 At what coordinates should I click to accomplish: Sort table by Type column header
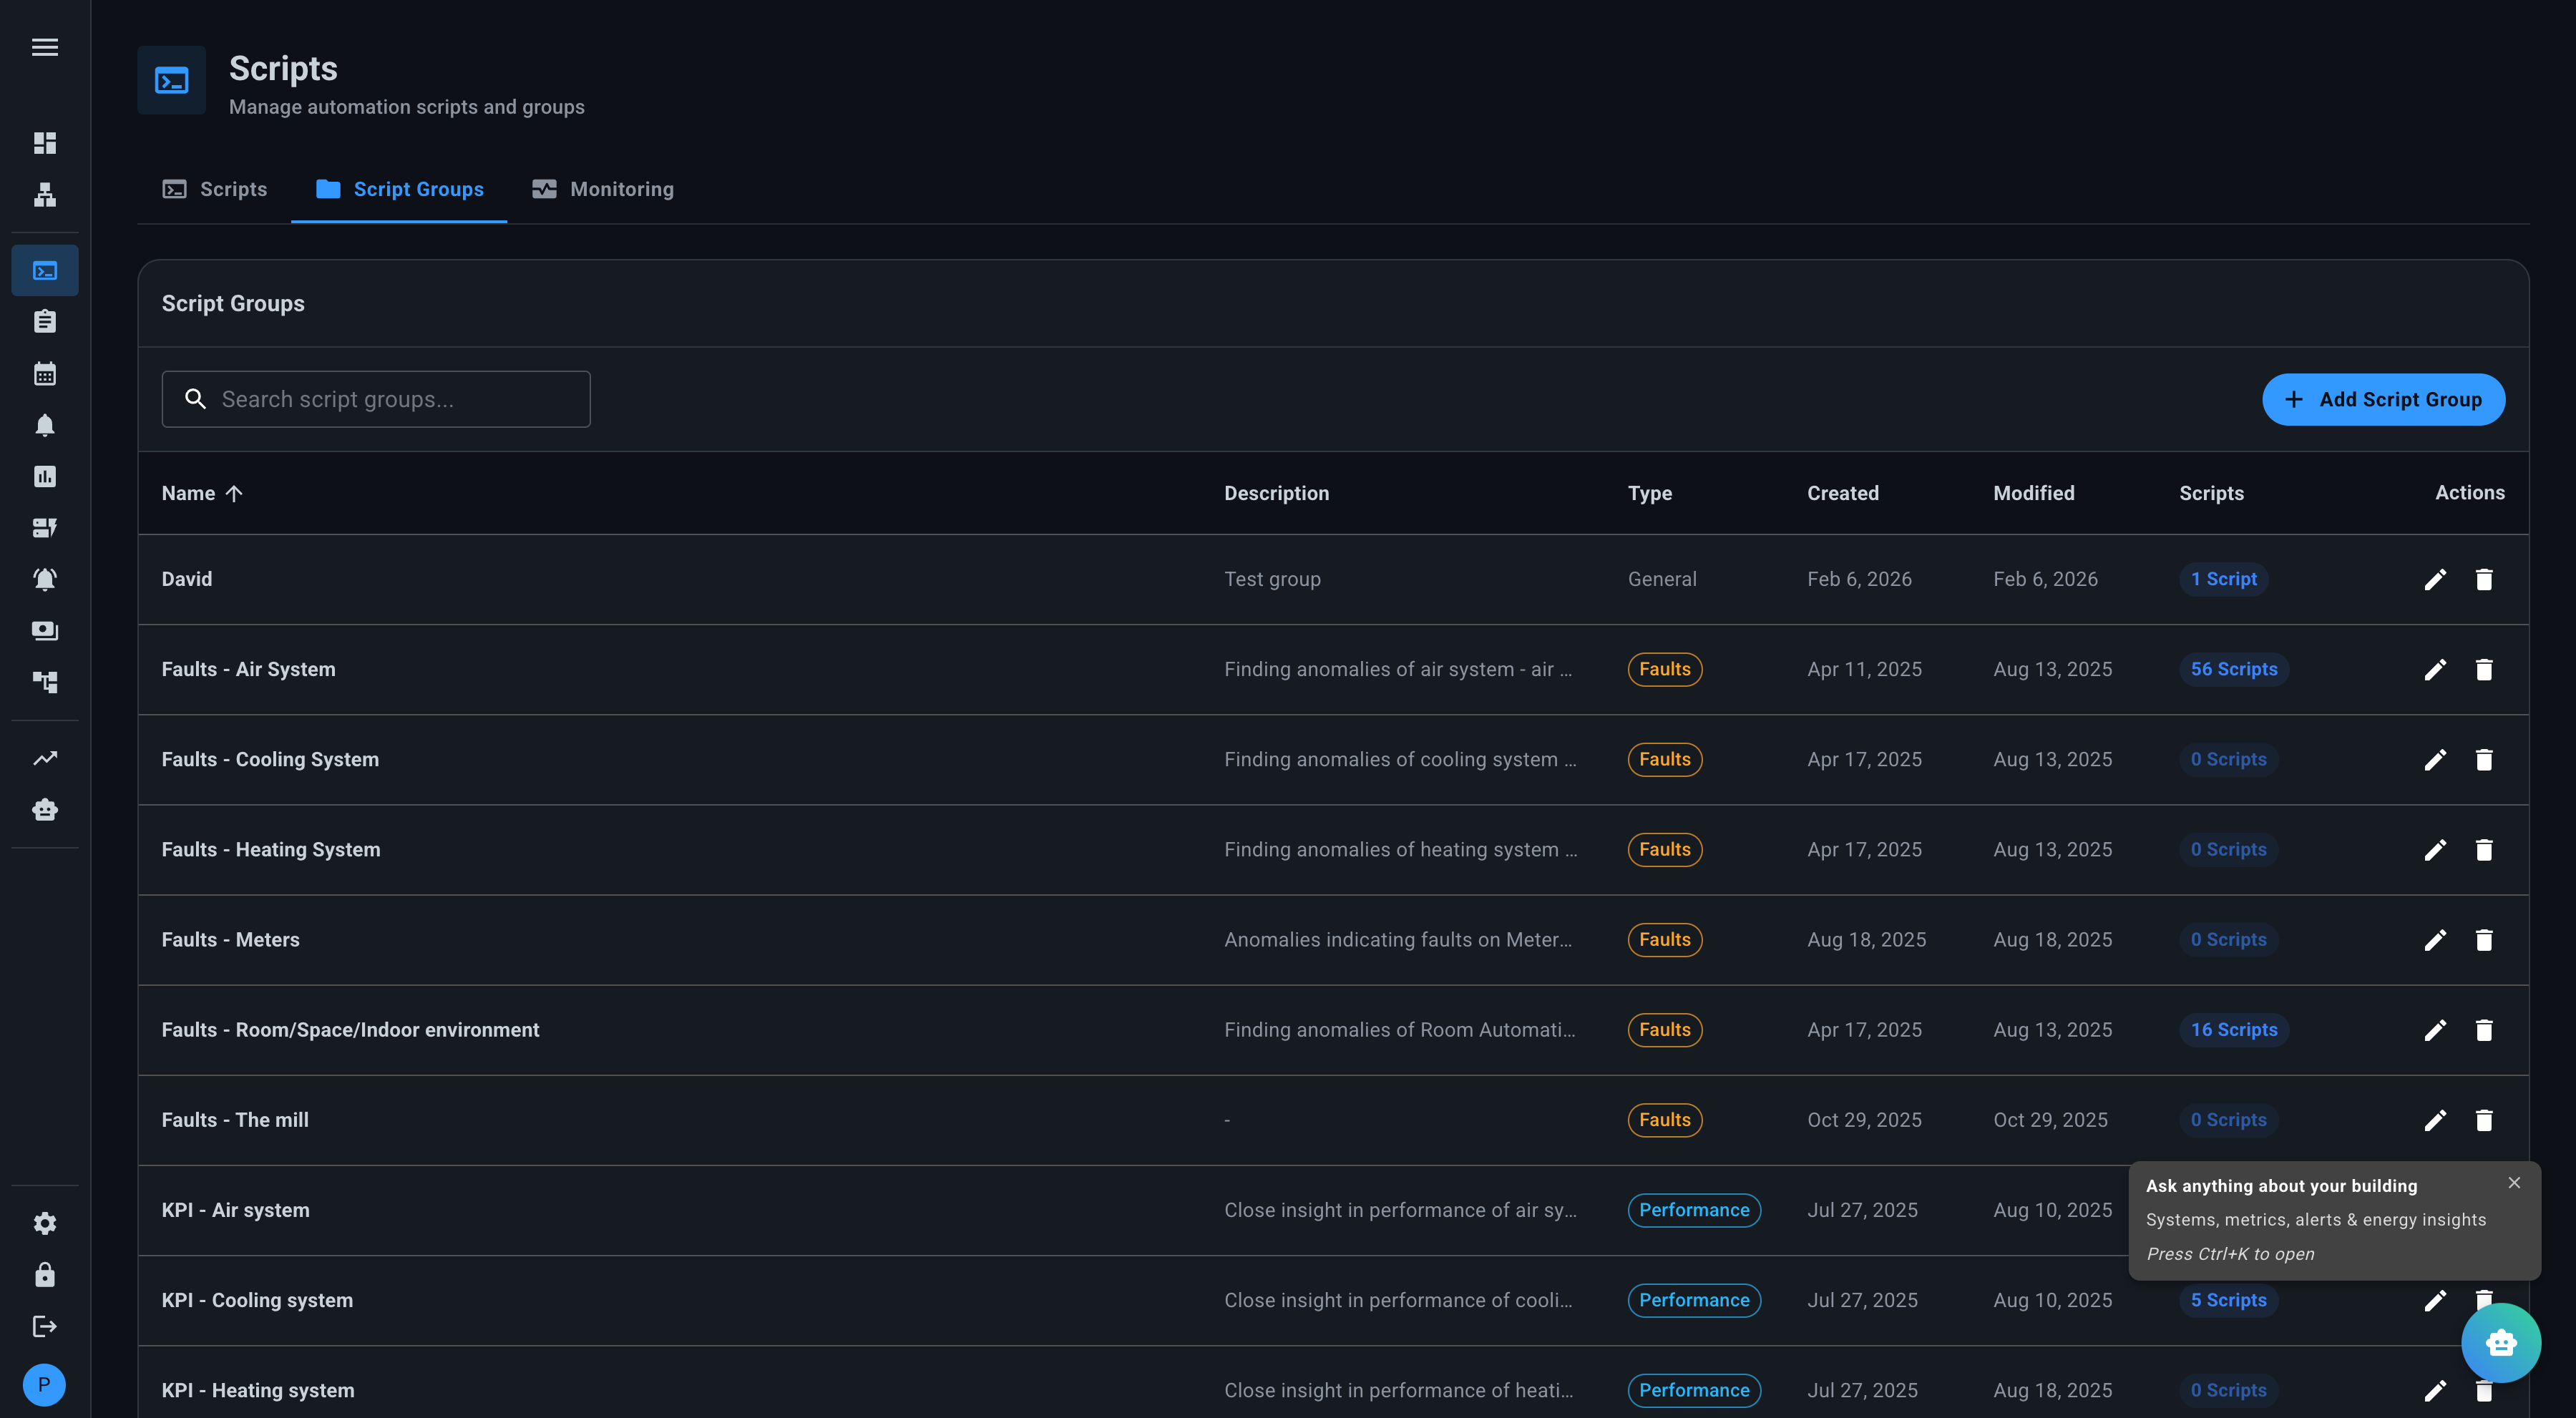[x=1649, y=493]
